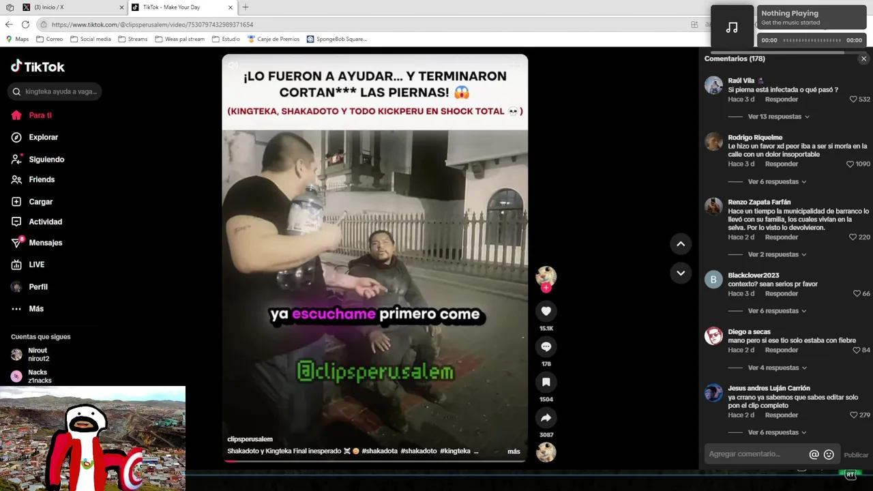The height and width of the screenshot is (491, 873).
Task: Open the emoji picker in comment box
Action: [x=829, y=454]
